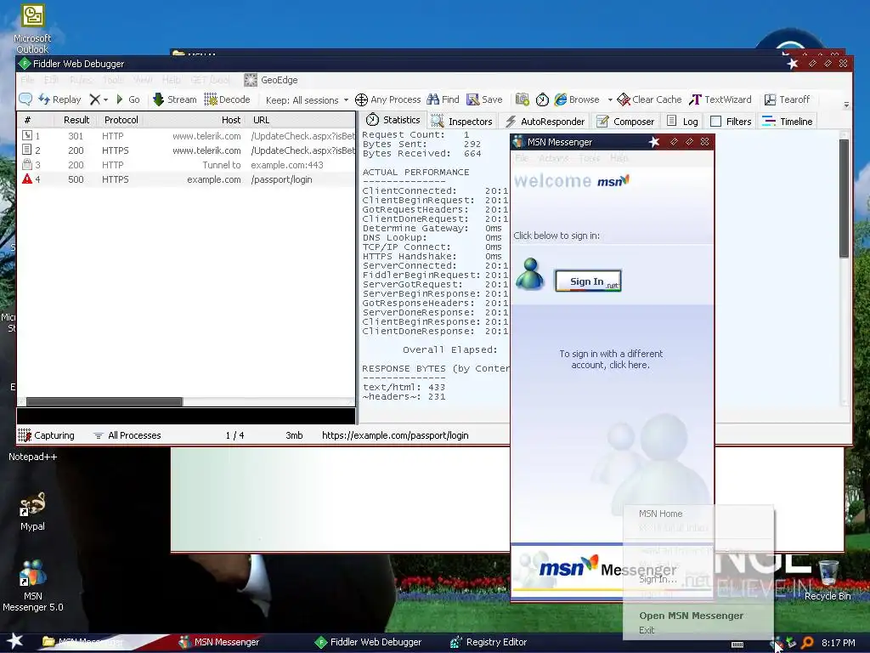Open the TextWizard tool
This screenshot has width=870, height=653.
click(720, 99)
